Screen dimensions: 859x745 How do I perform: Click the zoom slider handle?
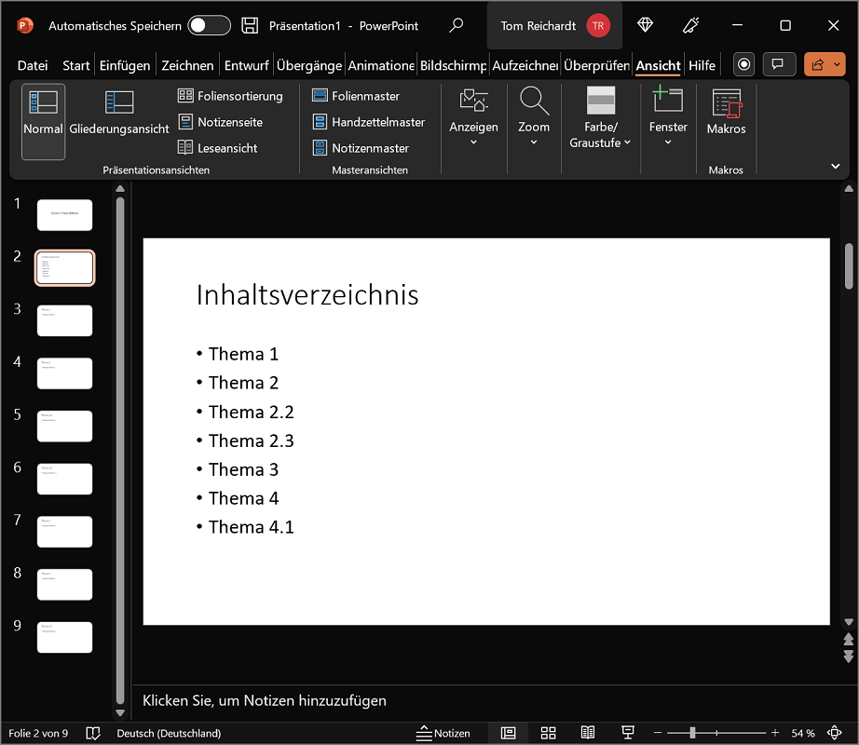(692, 732)
